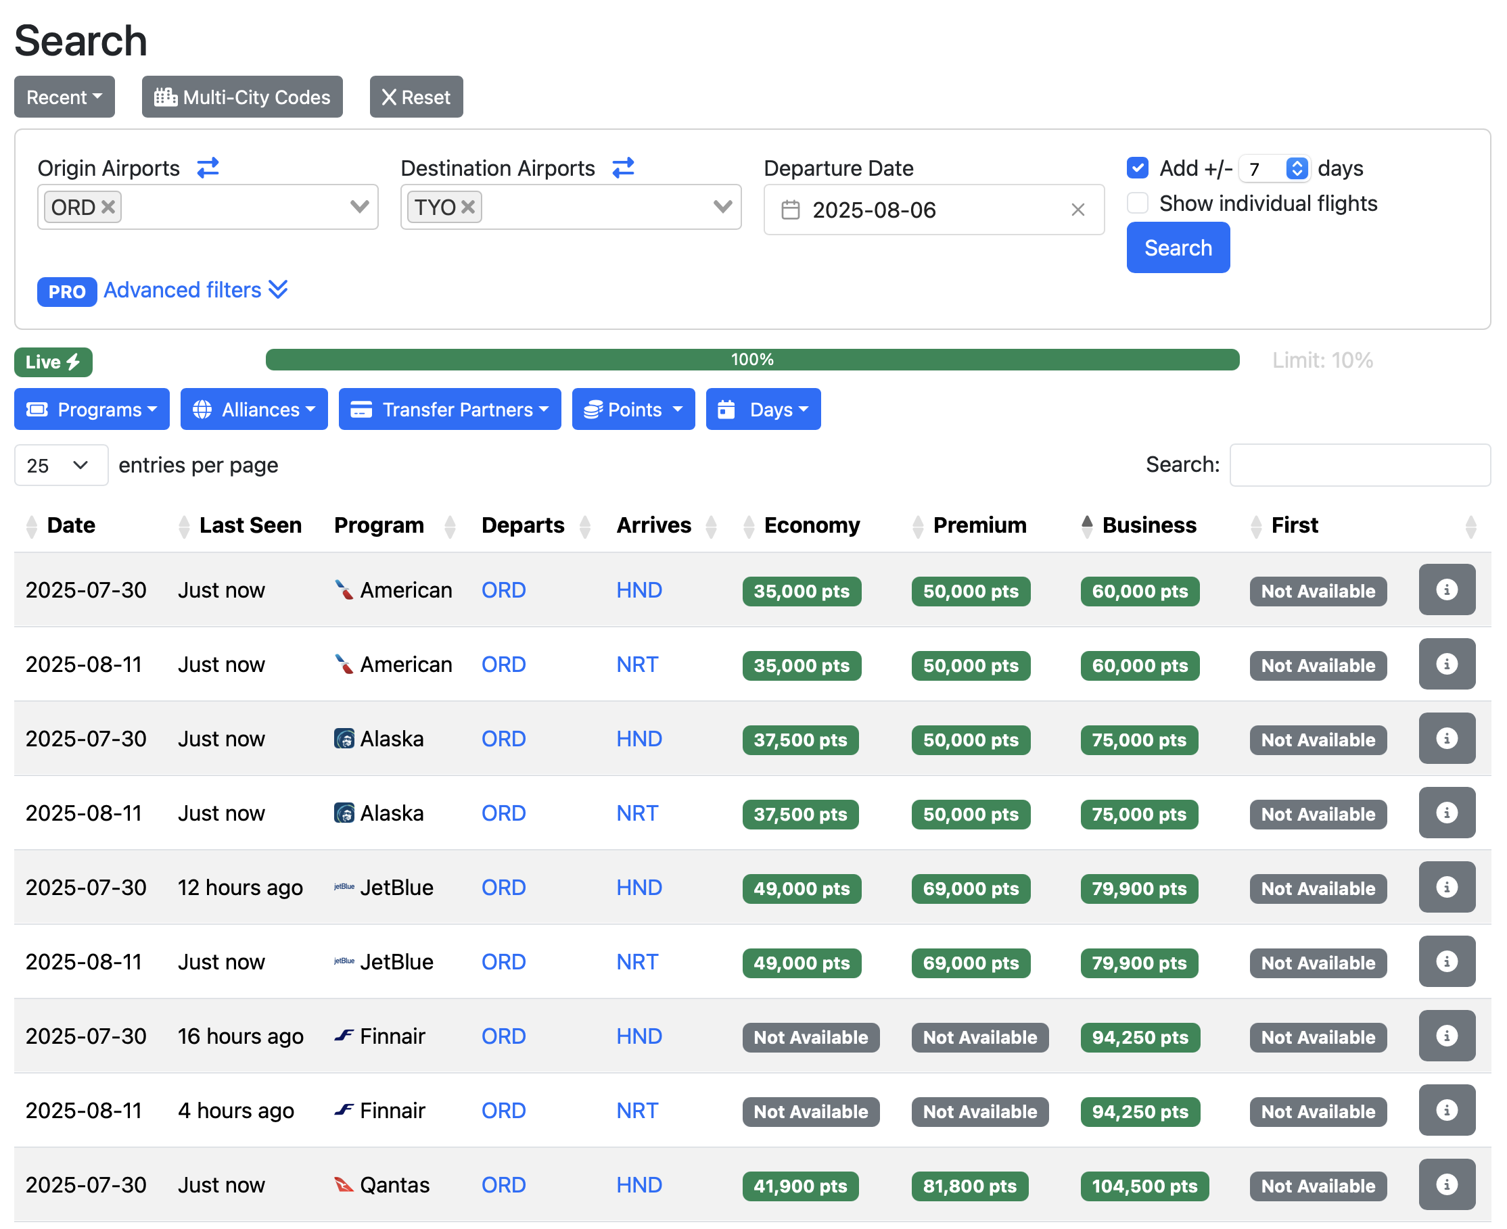The height and width of the screenshot is (1229, 1507).
Task: Open the Programs filter dropdown
Action: (92, 409)
